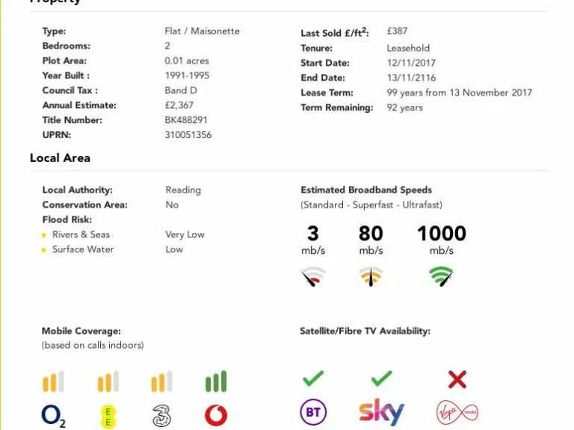574x430 pixels.
Task: Click the green check mark above Sky
Action: point(381,378)
